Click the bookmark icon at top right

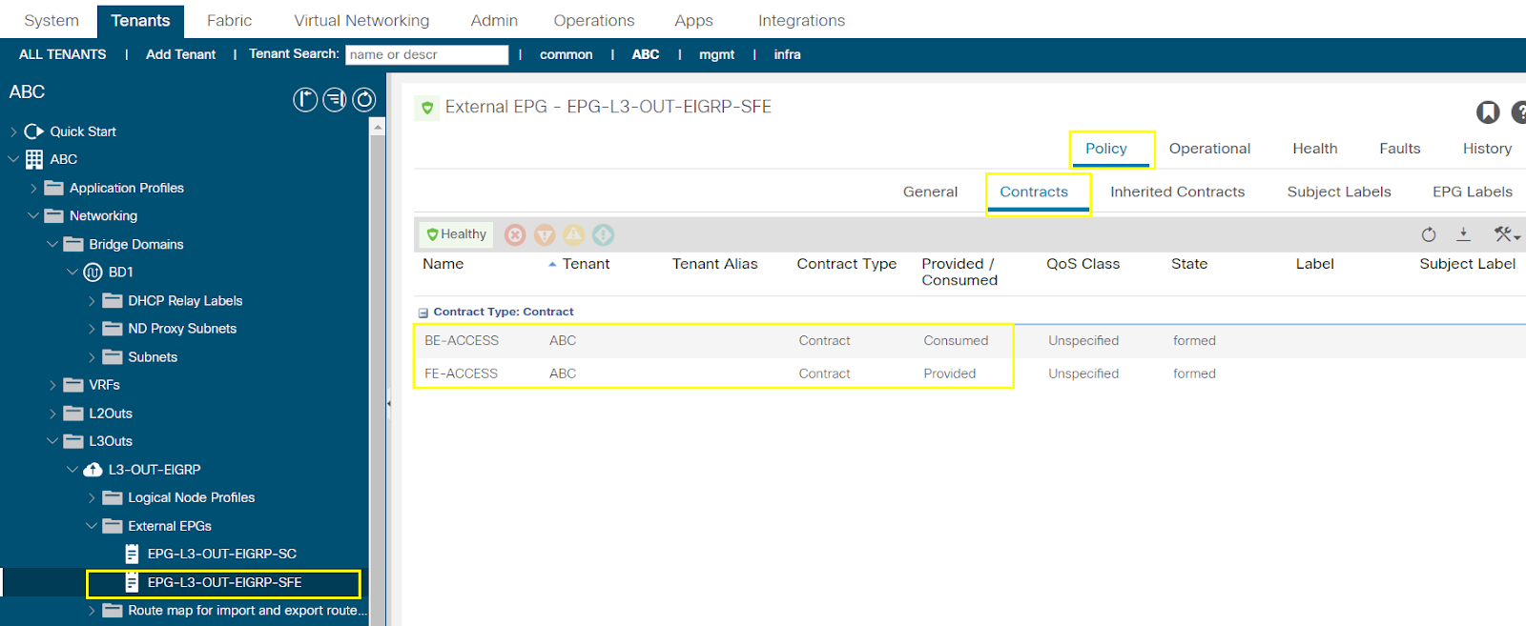(x=1488, y=112)
